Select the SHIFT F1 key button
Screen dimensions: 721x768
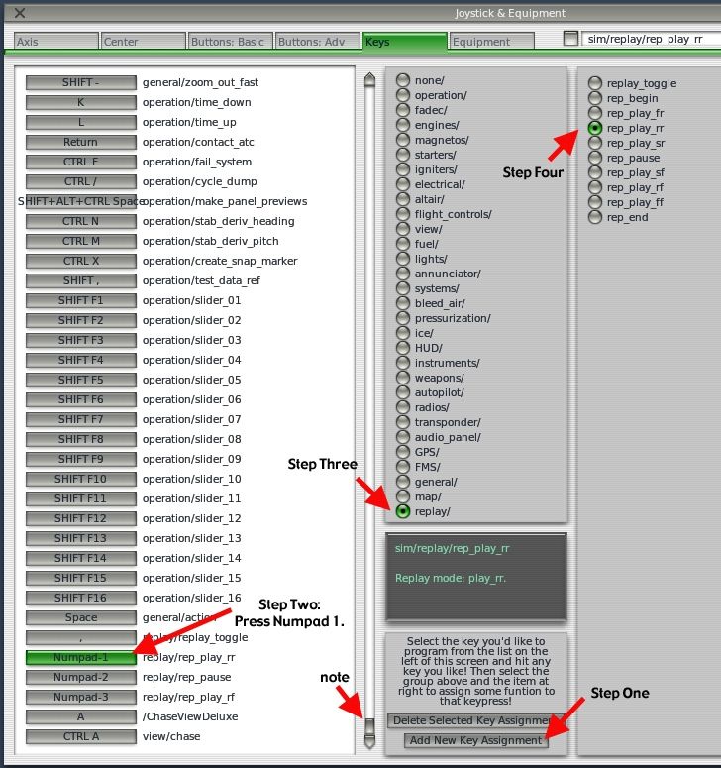(x=81, y=300)
